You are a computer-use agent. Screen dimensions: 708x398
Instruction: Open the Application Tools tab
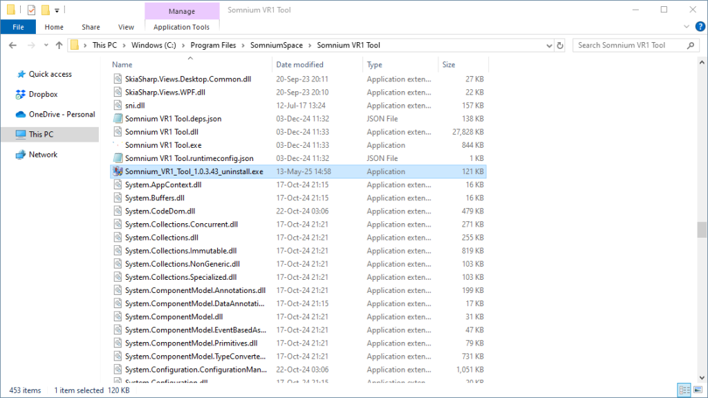pyautogui.click(x=182, y=27)
